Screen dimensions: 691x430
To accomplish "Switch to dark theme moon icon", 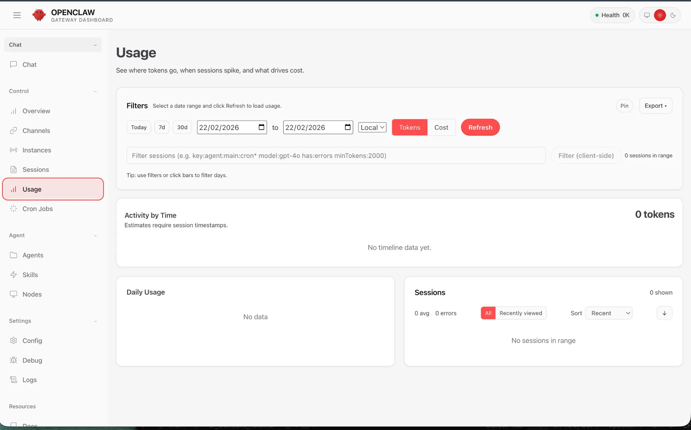I will tap(673, 15).
